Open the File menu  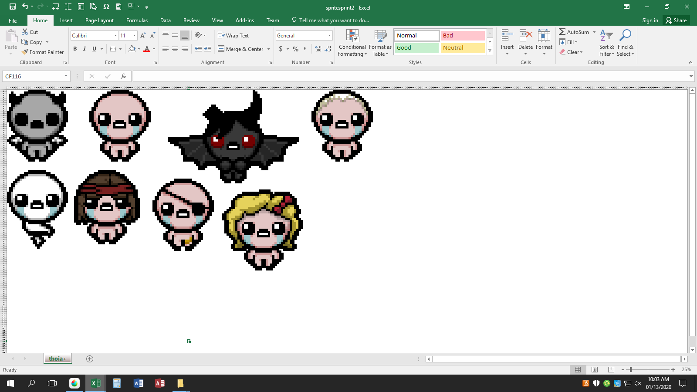13,20
